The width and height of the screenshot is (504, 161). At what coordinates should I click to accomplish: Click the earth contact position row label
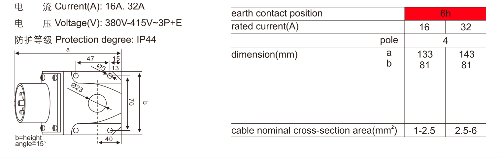click(x=277, y=14)
